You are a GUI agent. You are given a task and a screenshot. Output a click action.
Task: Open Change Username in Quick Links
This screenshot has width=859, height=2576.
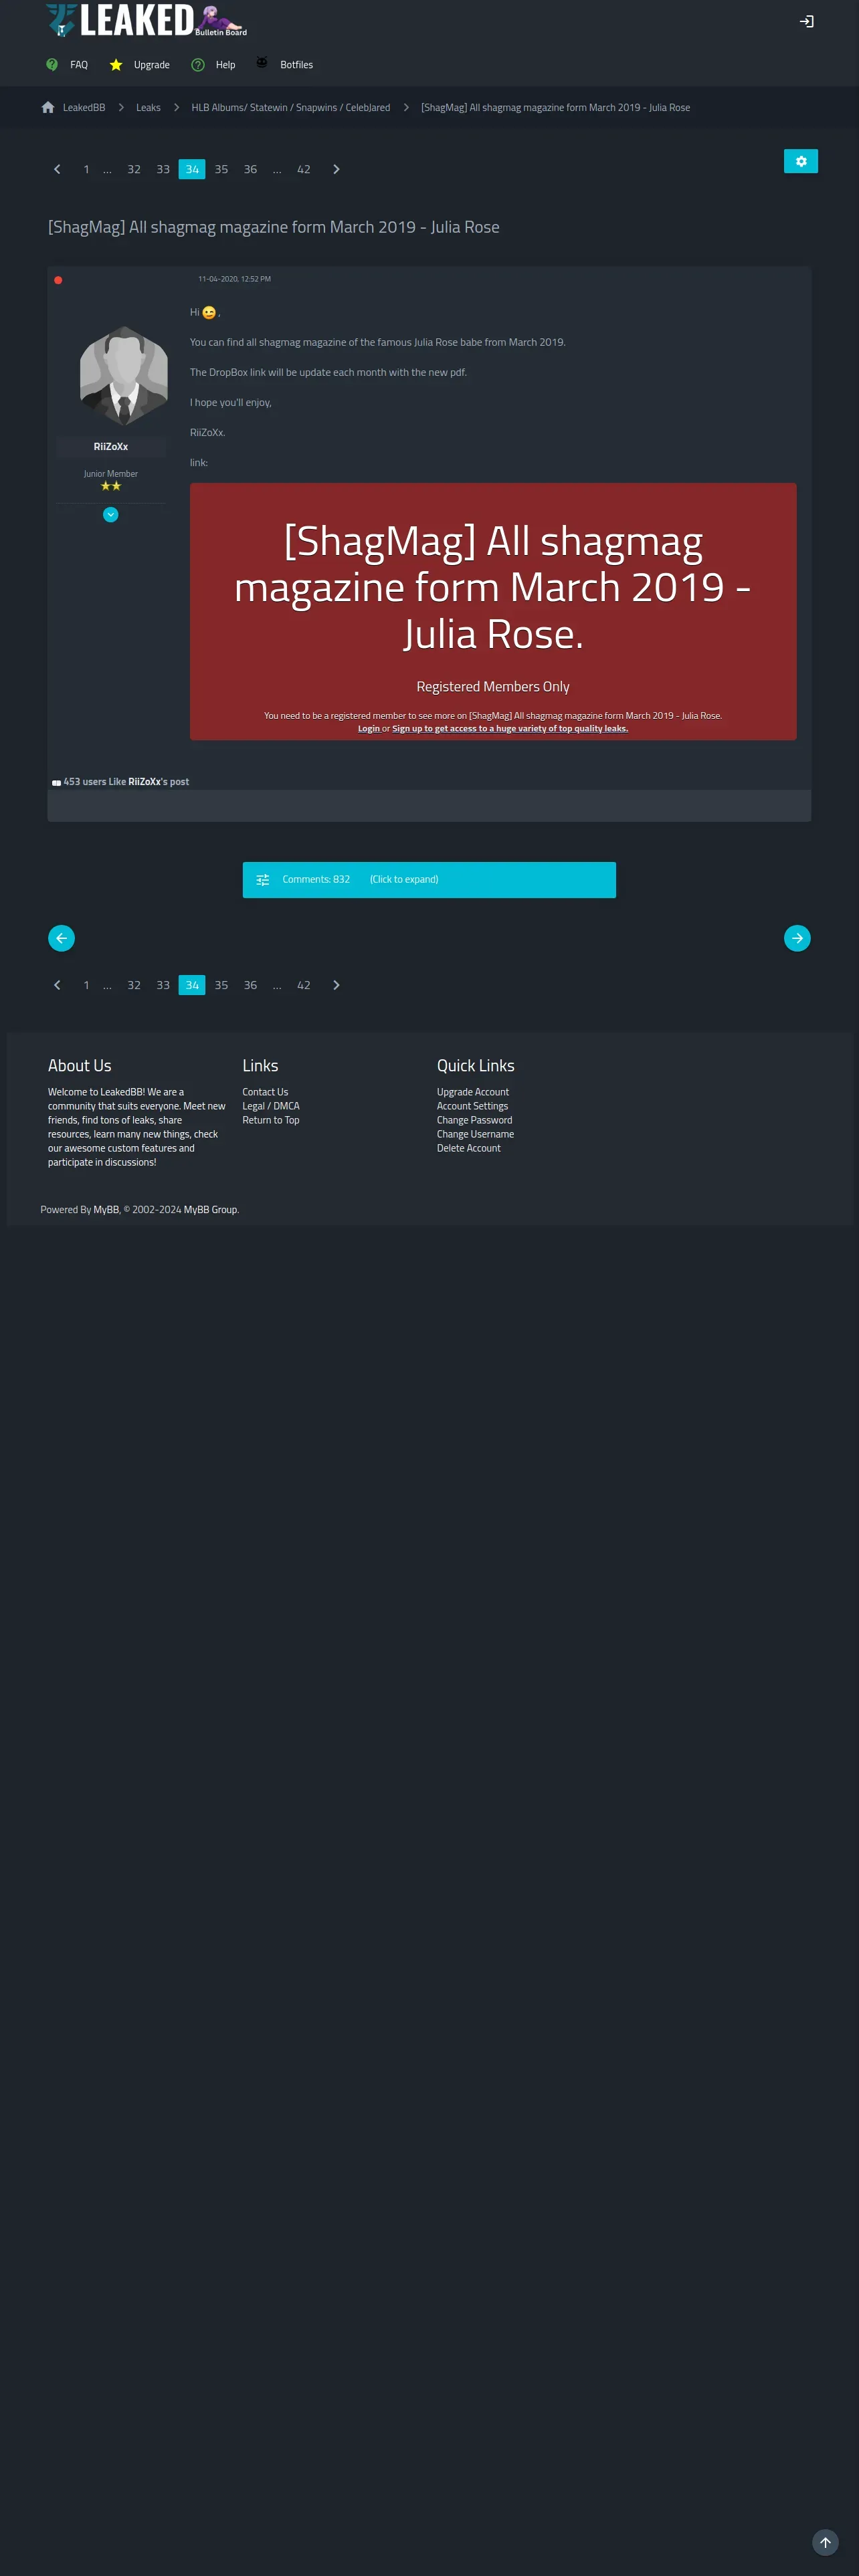tap(476, 1134)
